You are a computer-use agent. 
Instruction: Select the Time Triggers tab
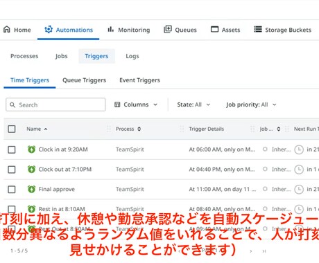coord(30,80)
